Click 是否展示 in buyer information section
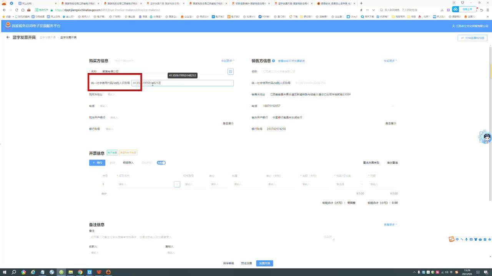This screenshot has width=492, height=276. click(x=228, y=123)
